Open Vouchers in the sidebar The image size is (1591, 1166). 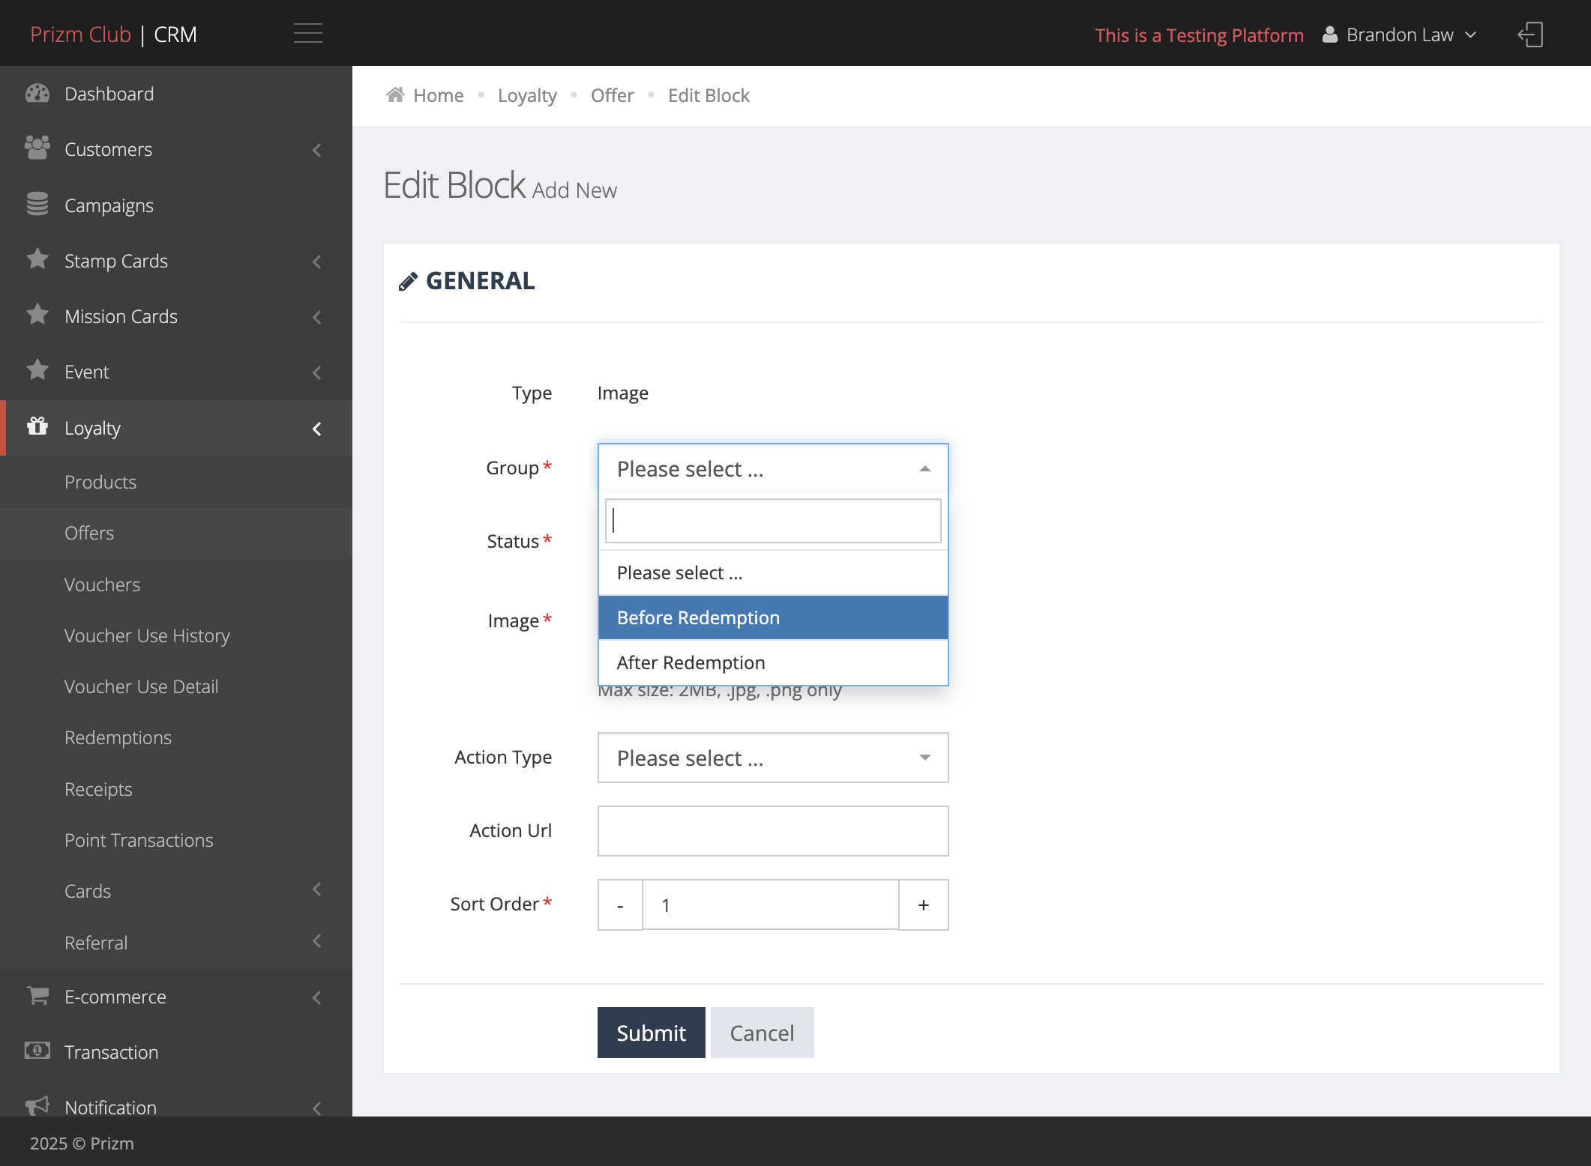102,584
